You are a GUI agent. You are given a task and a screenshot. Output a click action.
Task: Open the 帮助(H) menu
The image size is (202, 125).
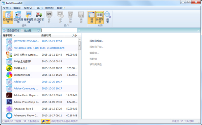point(61,8)
